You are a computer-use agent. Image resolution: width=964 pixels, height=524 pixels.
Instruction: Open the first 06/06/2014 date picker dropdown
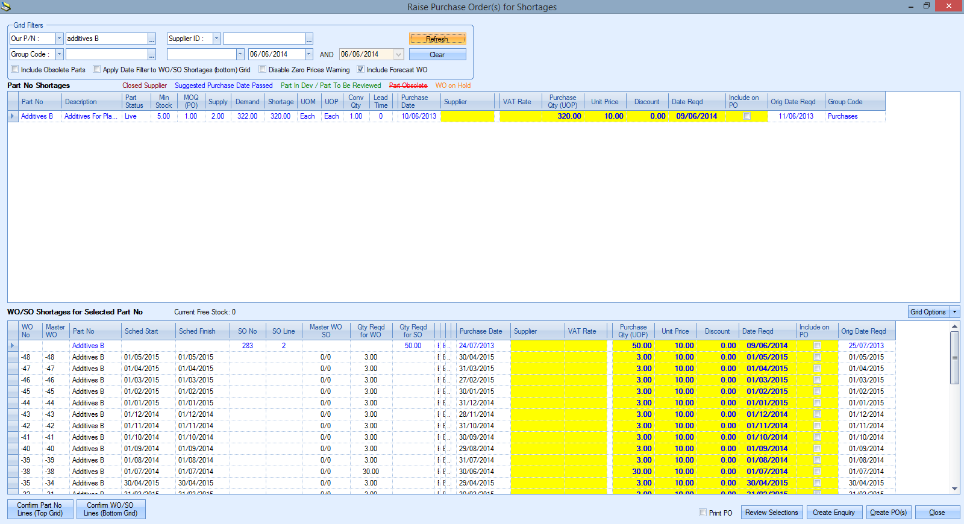tap(308, 54)
